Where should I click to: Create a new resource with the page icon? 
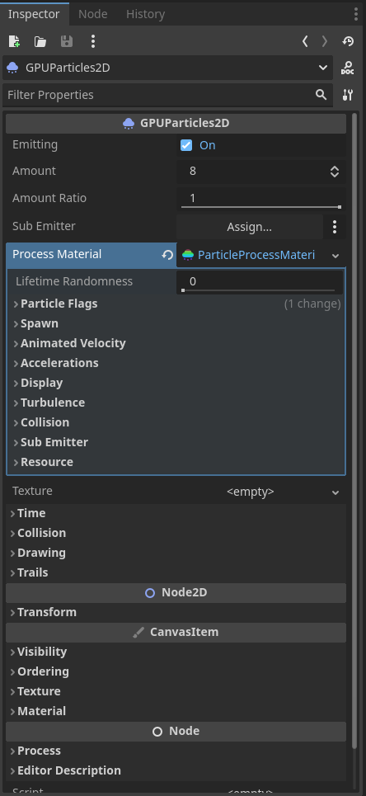(14, 41)
